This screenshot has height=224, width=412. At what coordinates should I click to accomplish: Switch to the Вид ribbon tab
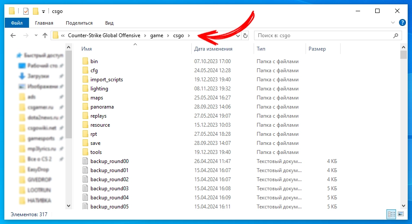tap(109, 23)
